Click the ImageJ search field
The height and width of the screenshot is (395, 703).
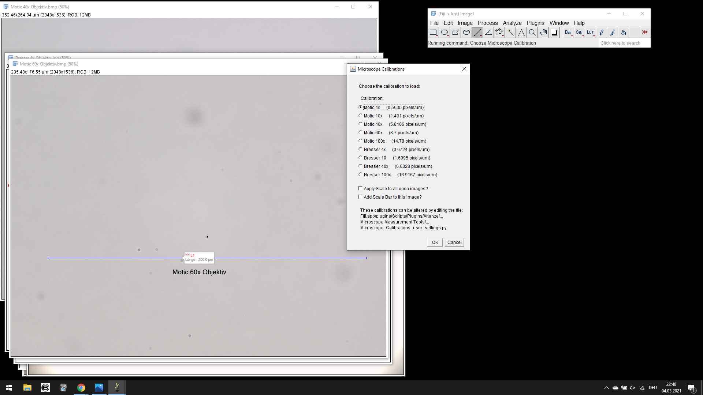[x=624, y=43]
